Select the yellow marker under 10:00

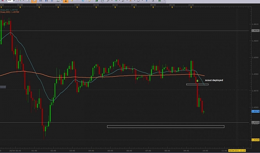191,7
